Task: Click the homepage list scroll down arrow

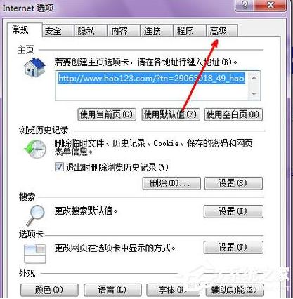Action: tap(254, 94)
